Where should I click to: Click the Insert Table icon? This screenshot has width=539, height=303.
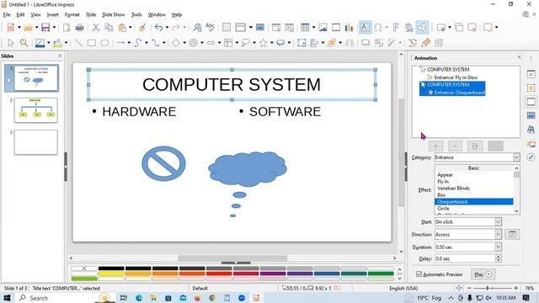tap(305, 28)
